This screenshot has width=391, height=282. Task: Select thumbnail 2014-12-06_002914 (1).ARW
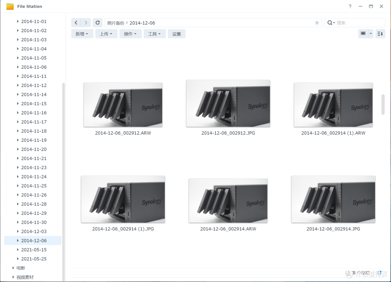point(333,105)
